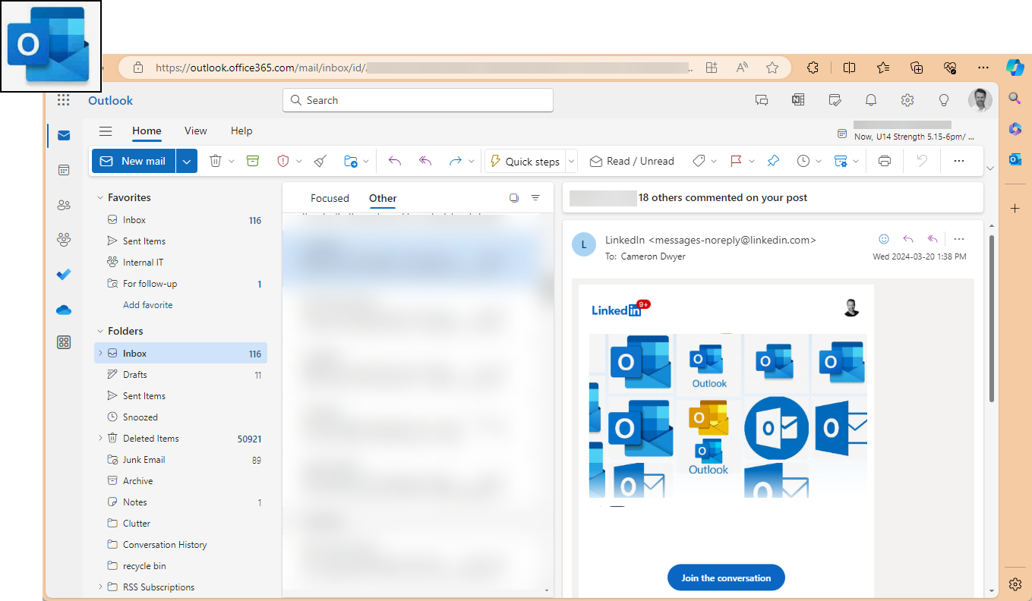The height and width of the screenshot is (601, 1032).
Task: Print the email using the printer icon
Action: coord(884,161)
